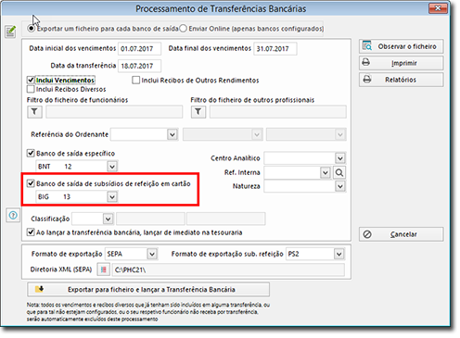Enable Inclui Recibos Diversos checkbox
Screen dimensions: 460x338
pos(31,89)
